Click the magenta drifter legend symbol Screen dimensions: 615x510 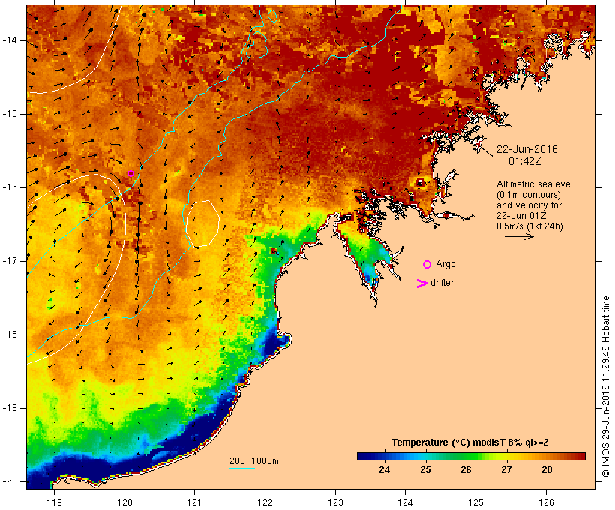pyautogui.click(x=422, y=283)
